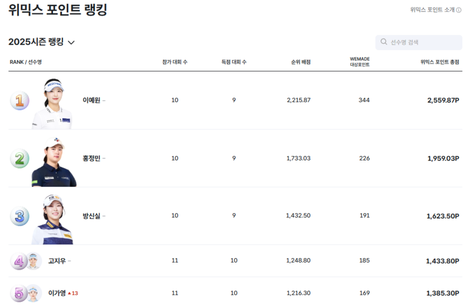Image resolution: width=469 pixels, height=305 pixels.
Task: Click the red up arrow beside 이가영
Action: pos(70,293)
